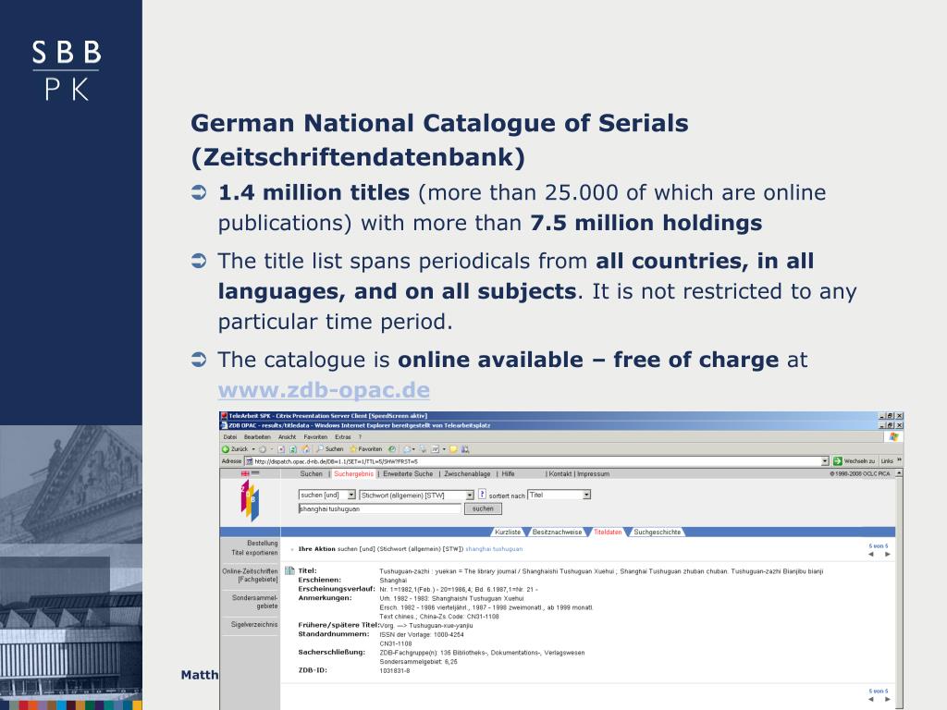Click the browser stop page icon

281,449
